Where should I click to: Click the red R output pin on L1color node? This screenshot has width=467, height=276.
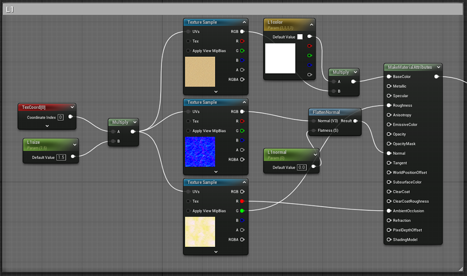(309, 46)
